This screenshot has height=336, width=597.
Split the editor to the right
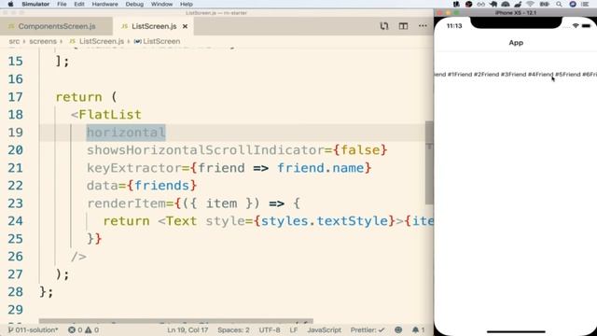403,26
